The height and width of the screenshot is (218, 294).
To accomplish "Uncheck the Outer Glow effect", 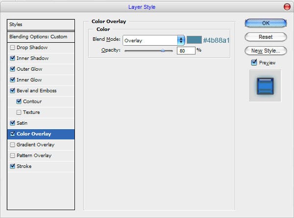I will pyautogui.click(x=12, y=69).
